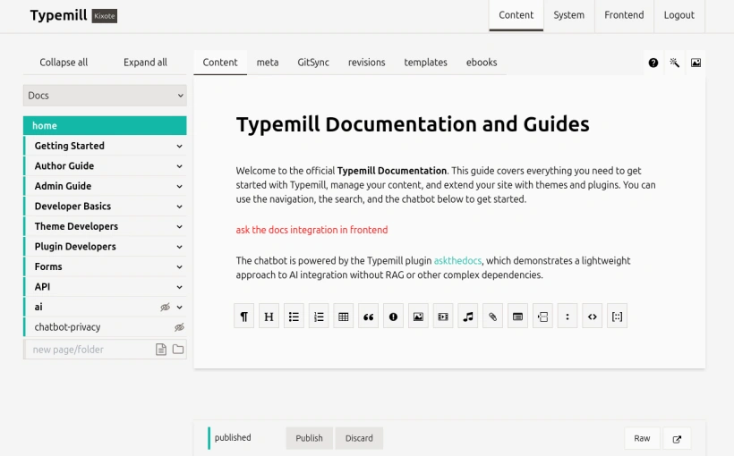
Task: Switch to the ebooks tab
Action: point(482,63)
